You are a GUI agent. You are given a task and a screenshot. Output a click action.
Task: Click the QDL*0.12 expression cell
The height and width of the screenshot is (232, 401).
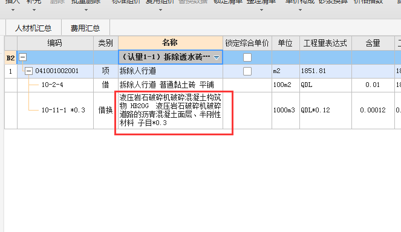point(325,111)
